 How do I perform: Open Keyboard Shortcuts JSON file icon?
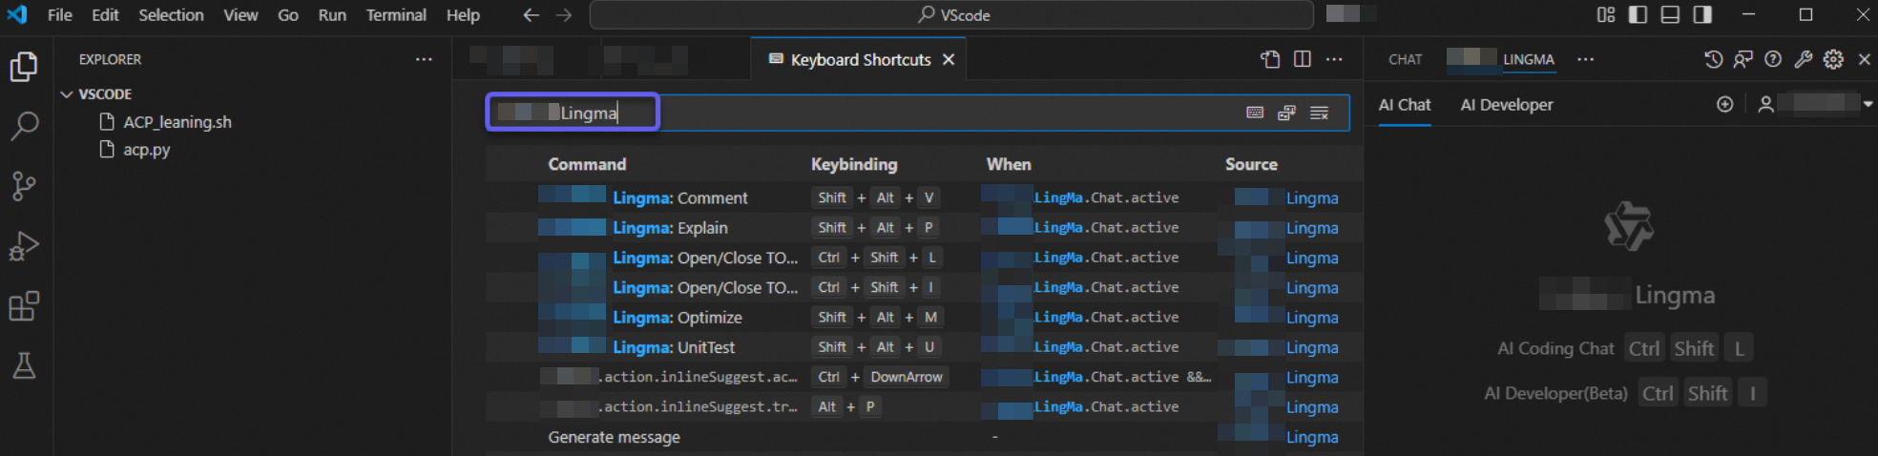[x=1270, y=59]
